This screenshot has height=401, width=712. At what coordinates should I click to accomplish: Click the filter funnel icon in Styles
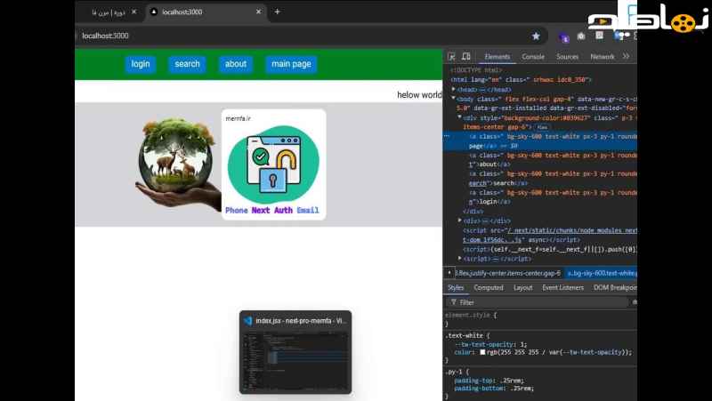coord(453,302)
